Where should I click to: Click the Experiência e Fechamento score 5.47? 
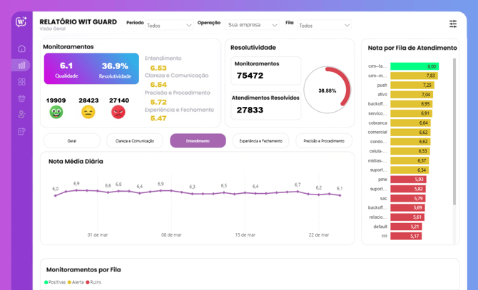point(158,118)
